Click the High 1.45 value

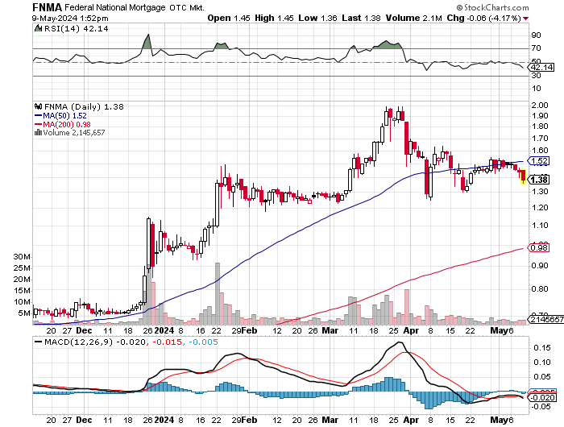click(274, 18)
